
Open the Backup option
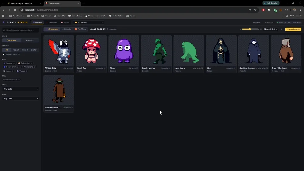click(256, 22)
